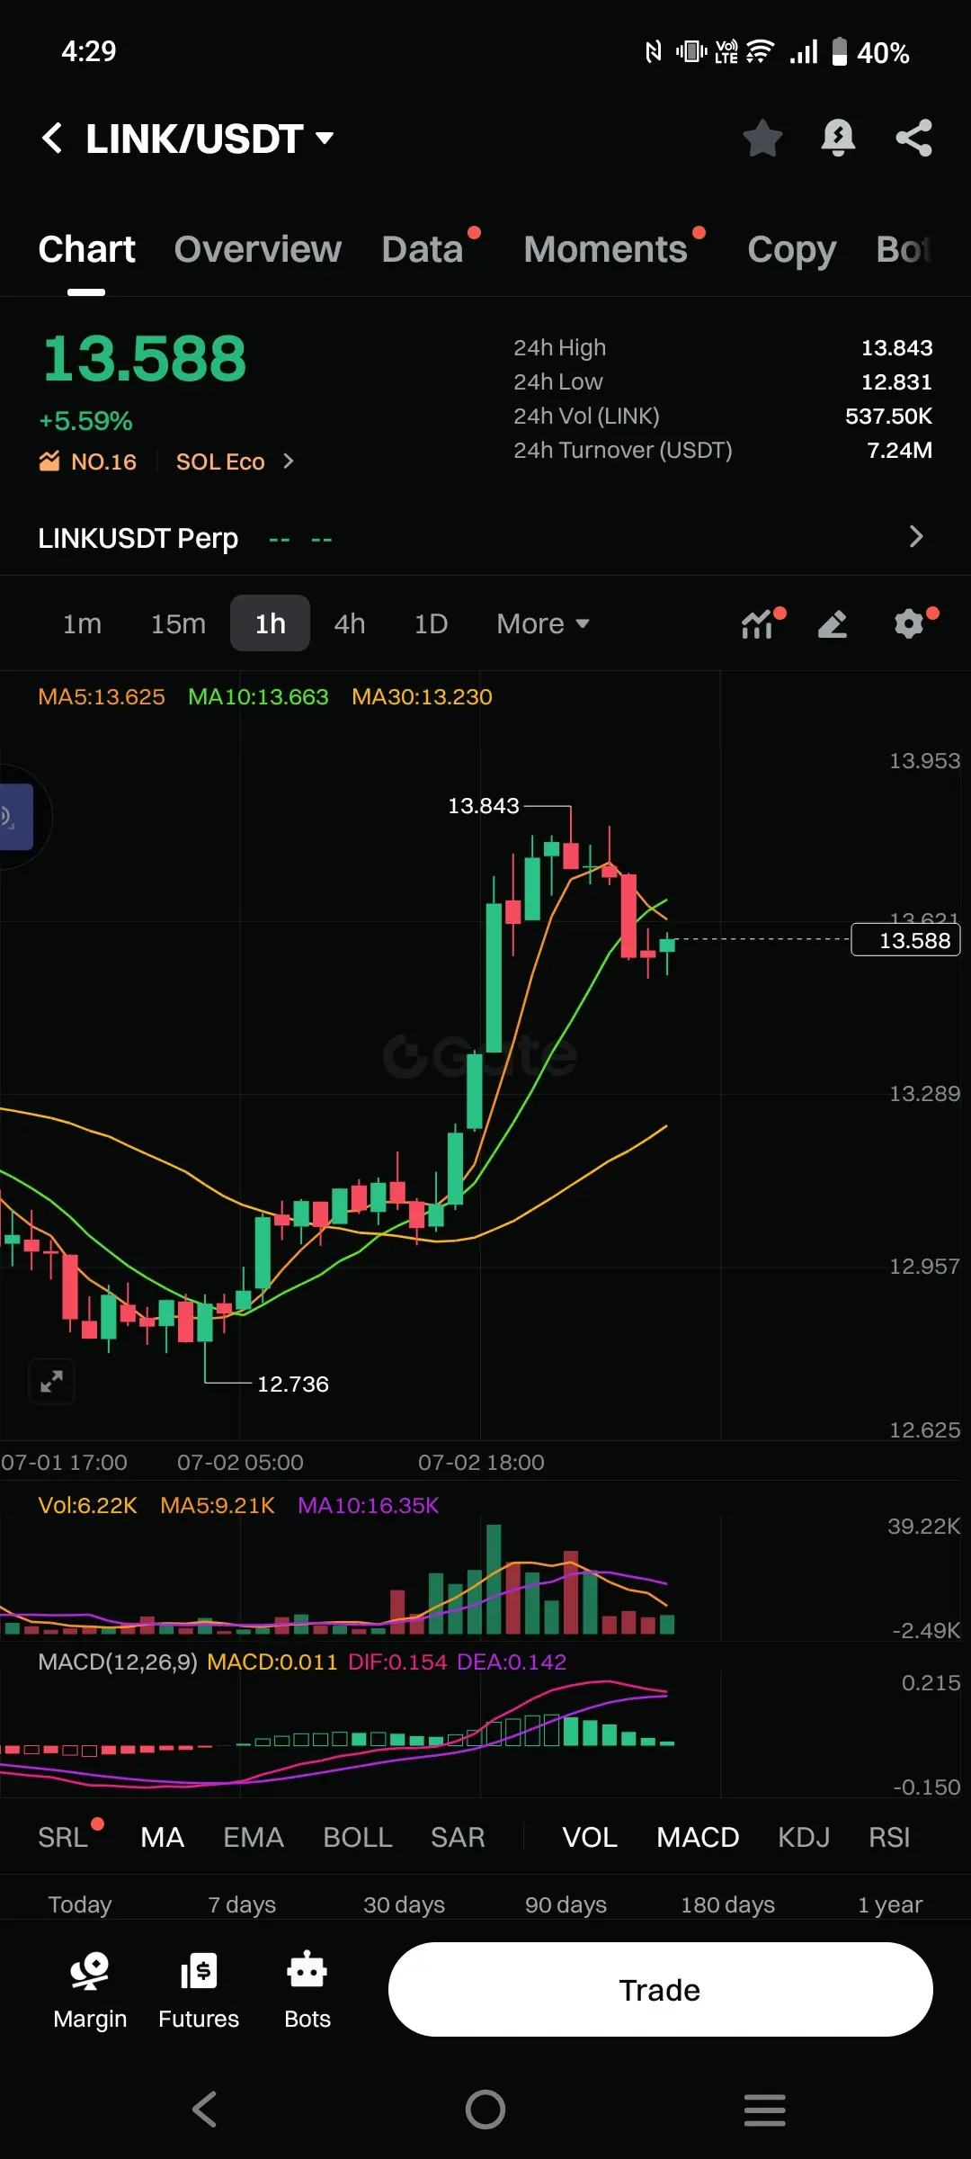The height and width of the screenshot is (2159, 971).
Task: Select the 1m timeframe
Action: click(82, 623)
